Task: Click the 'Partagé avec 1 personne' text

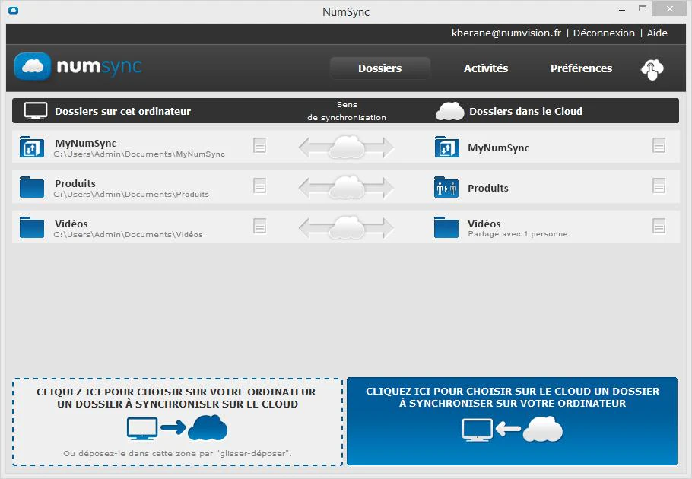Action: pyautogui.click(x=518, y=233)
